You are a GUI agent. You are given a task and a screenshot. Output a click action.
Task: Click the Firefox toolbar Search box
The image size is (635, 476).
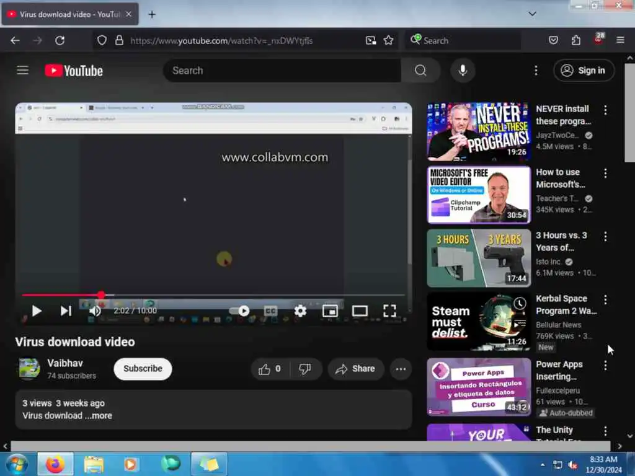[463, 40]
